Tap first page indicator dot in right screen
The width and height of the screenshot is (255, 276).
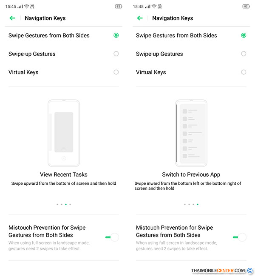point(185,204)
